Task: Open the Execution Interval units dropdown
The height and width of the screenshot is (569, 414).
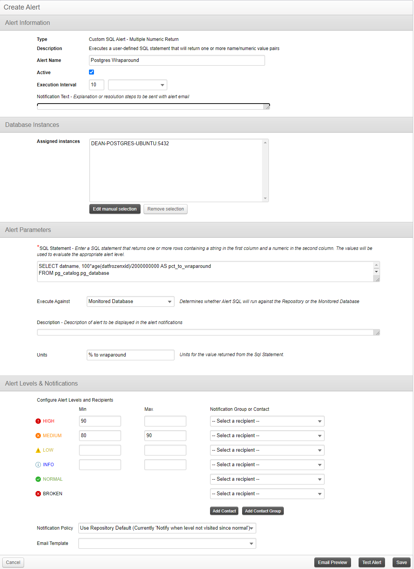Action: coord(137,85)
